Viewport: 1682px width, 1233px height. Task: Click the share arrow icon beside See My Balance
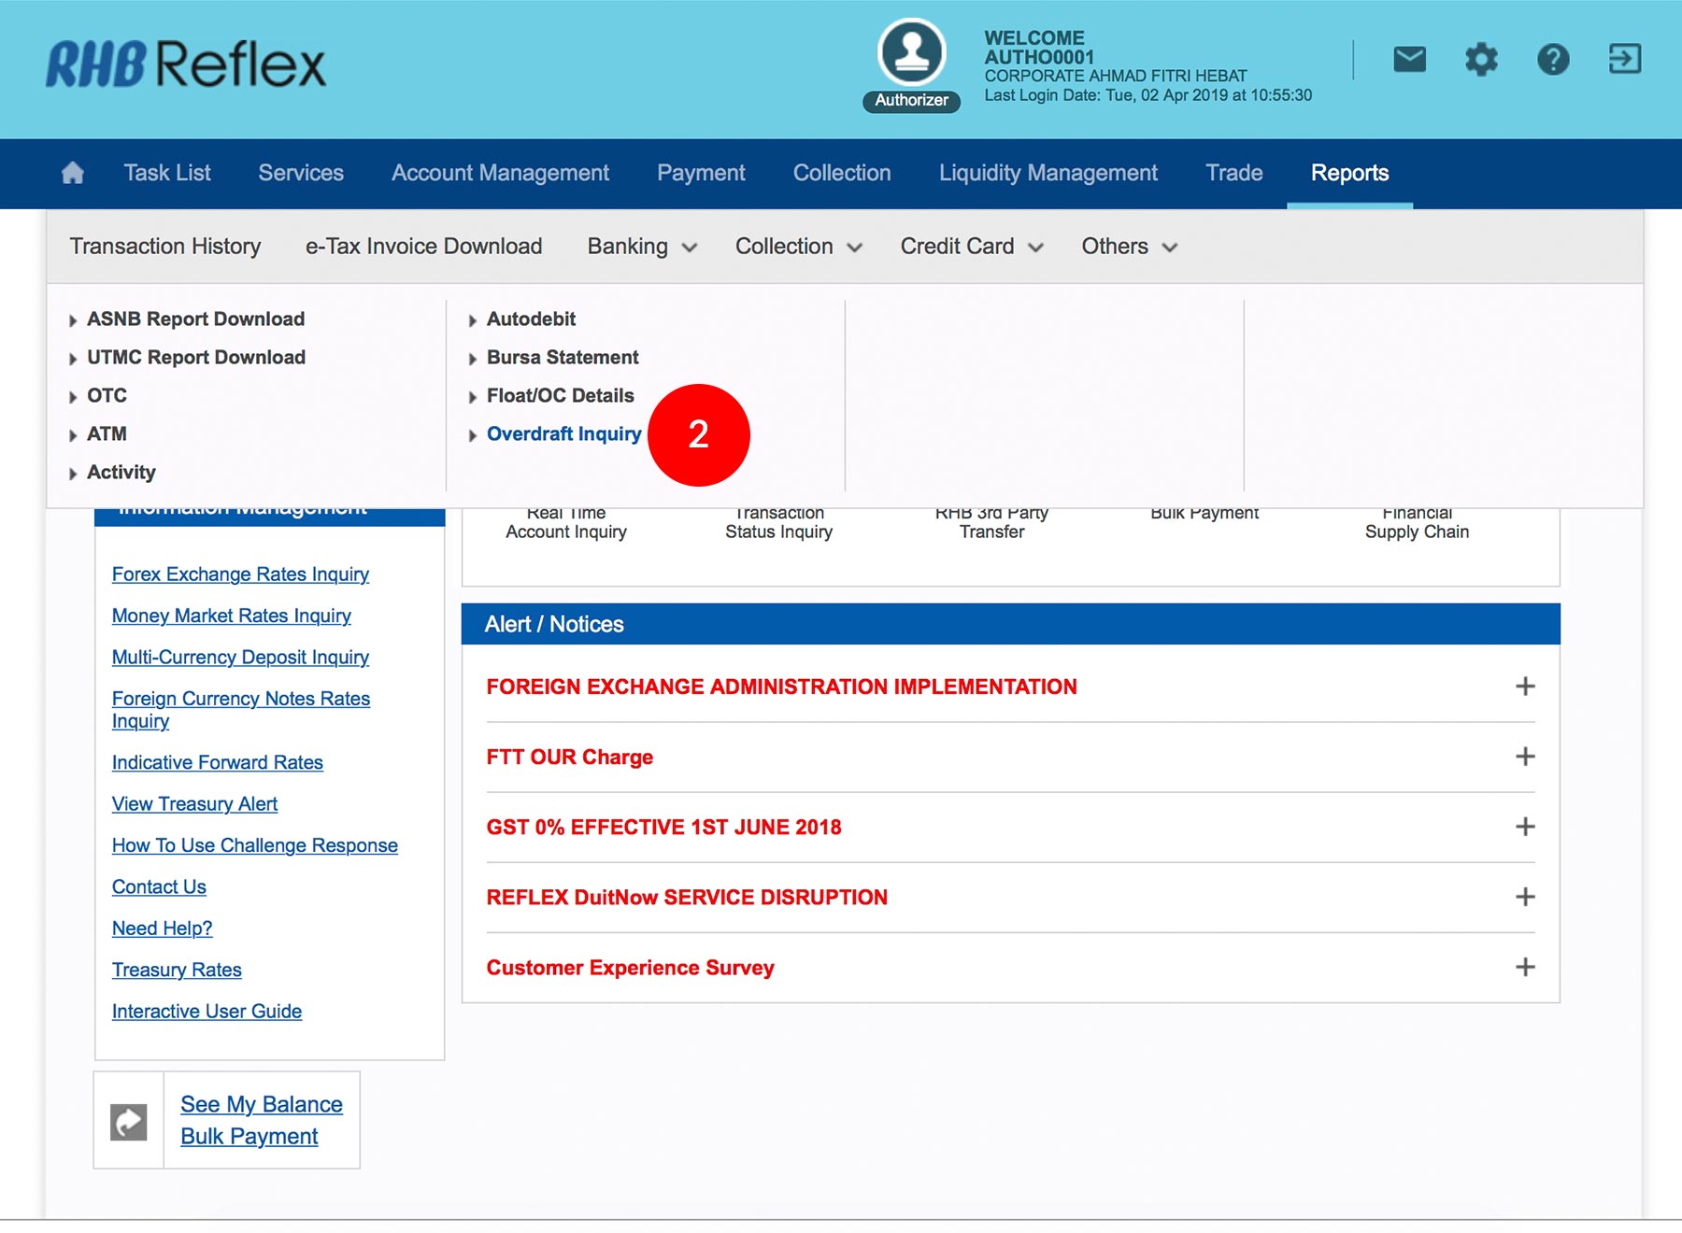coord(129,1121)
